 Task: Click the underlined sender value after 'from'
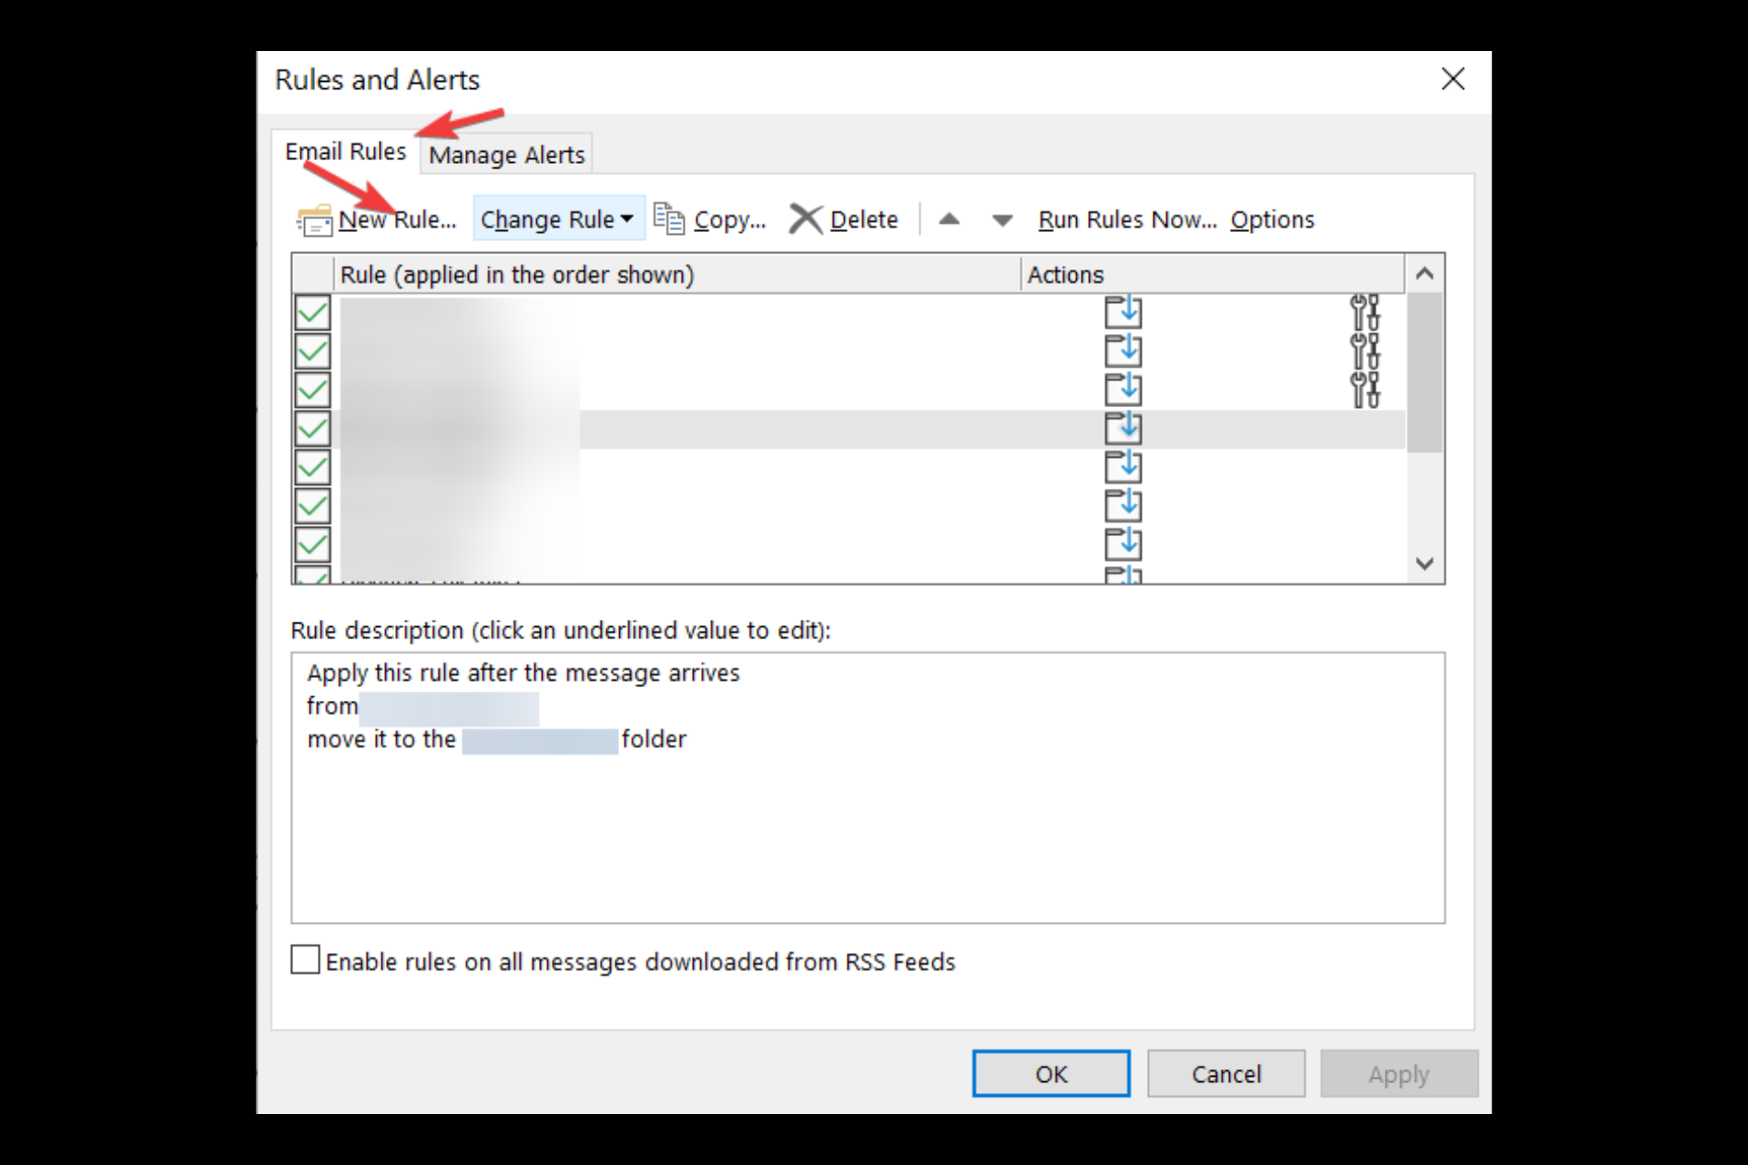449,708
